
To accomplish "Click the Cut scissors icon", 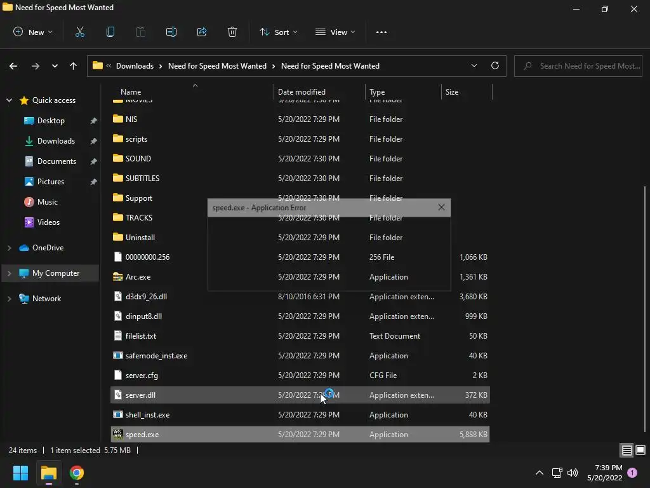I will [79, 32].
